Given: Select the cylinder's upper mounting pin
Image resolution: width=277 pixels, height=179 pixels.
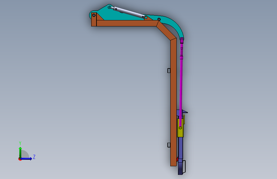Looking at the screenshot, I should click(109, 7).
